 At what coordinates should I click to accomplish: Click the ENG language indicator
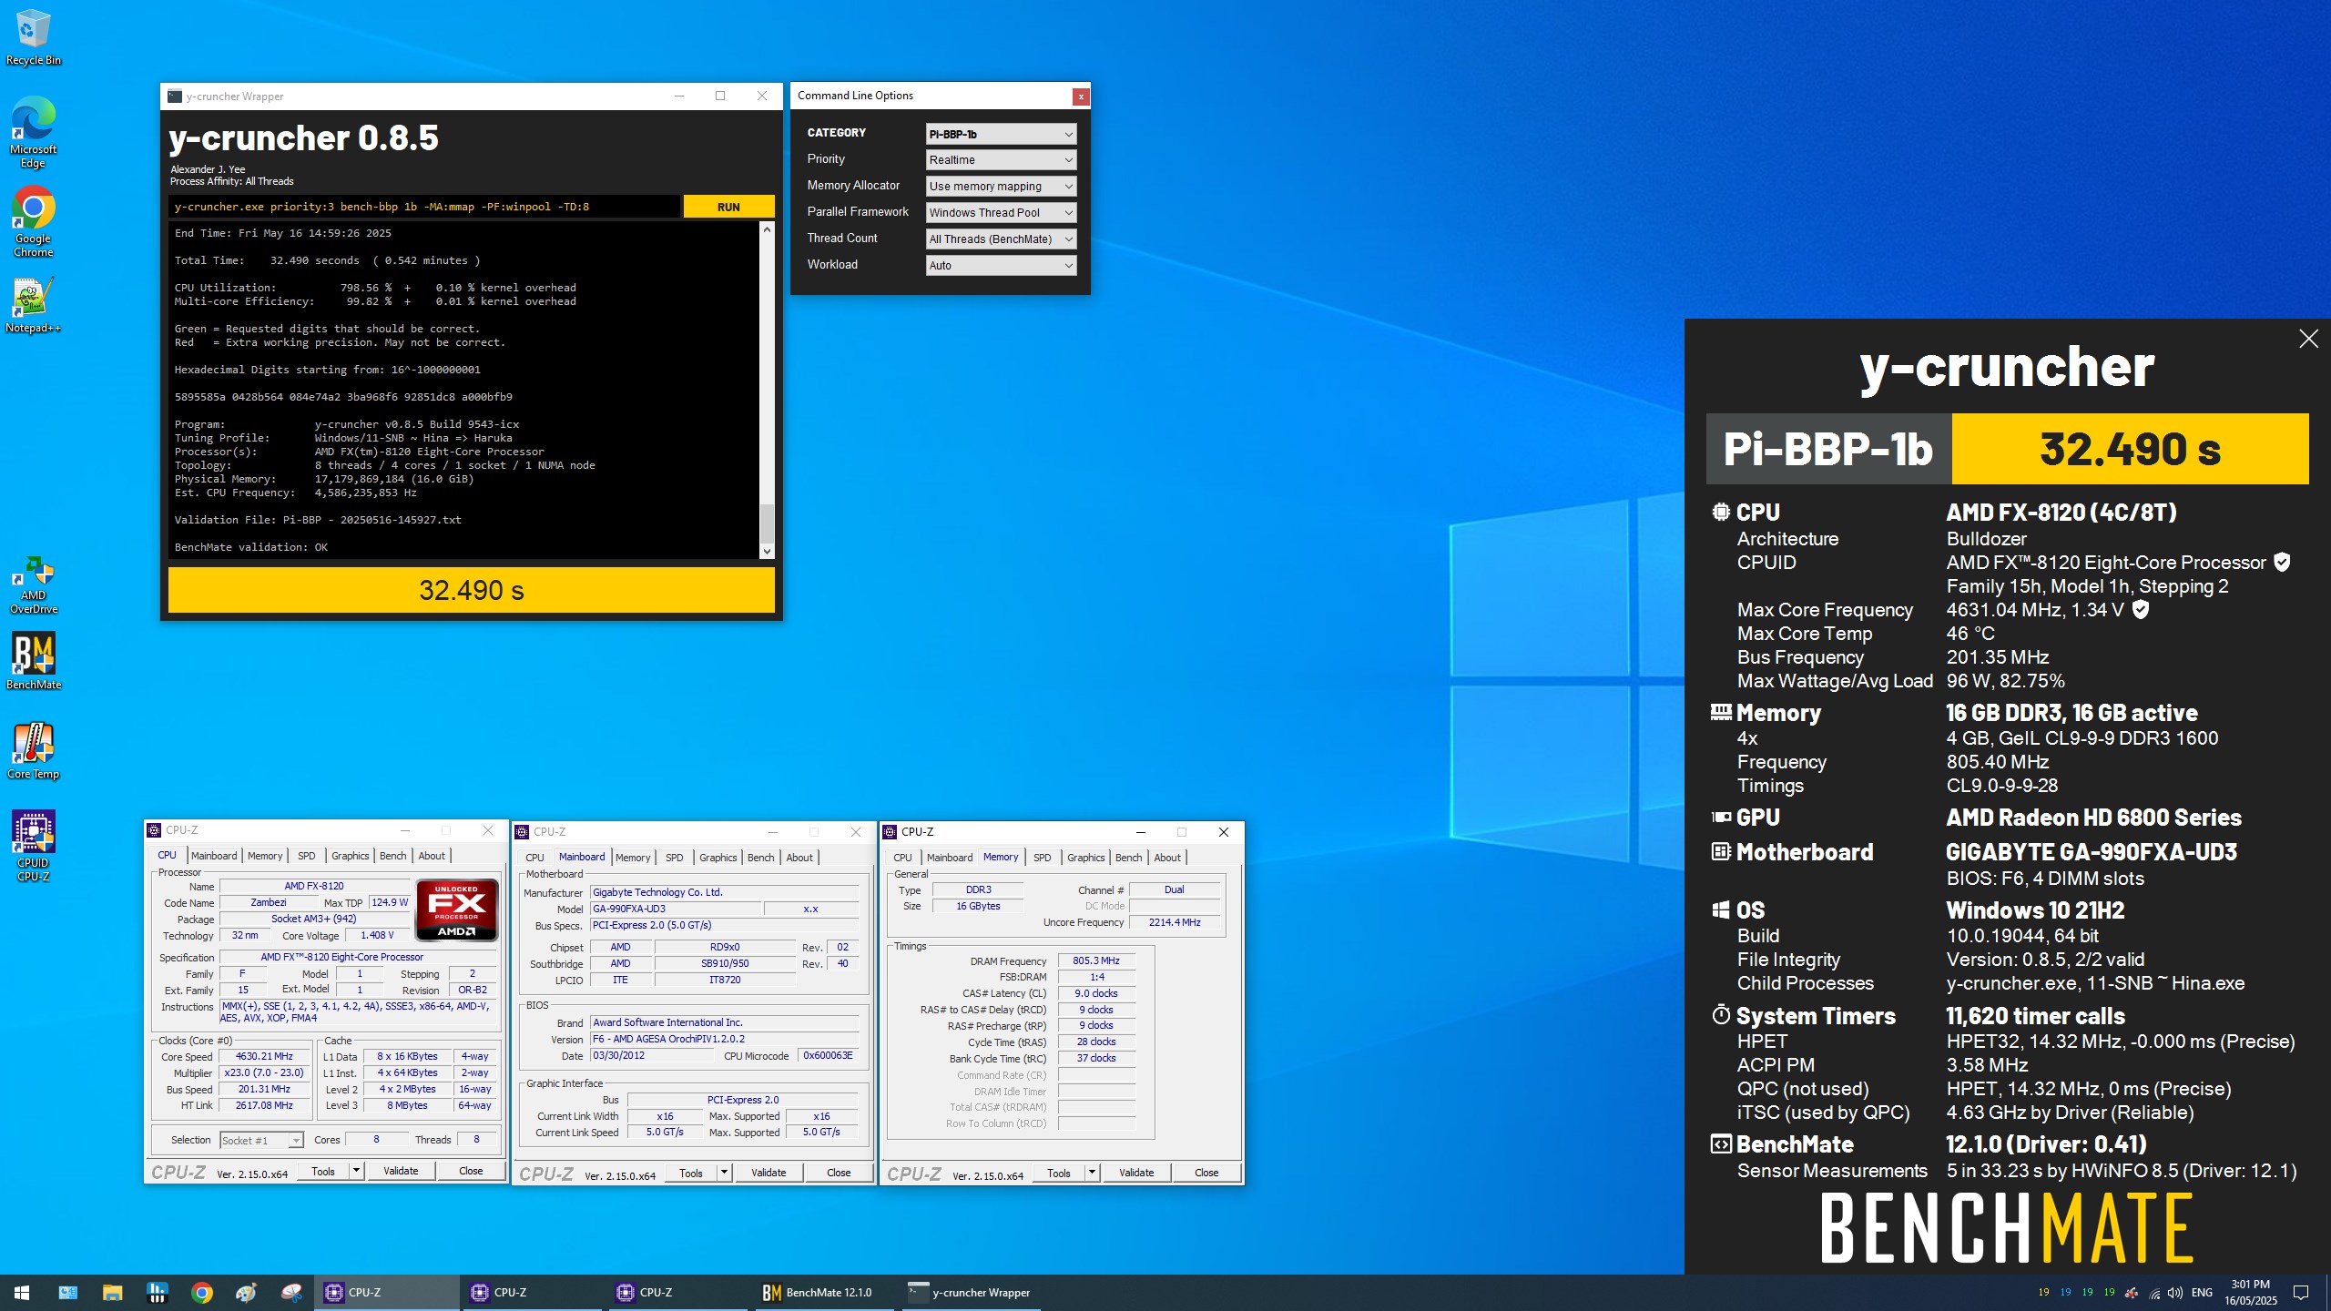(2202, 1293)
